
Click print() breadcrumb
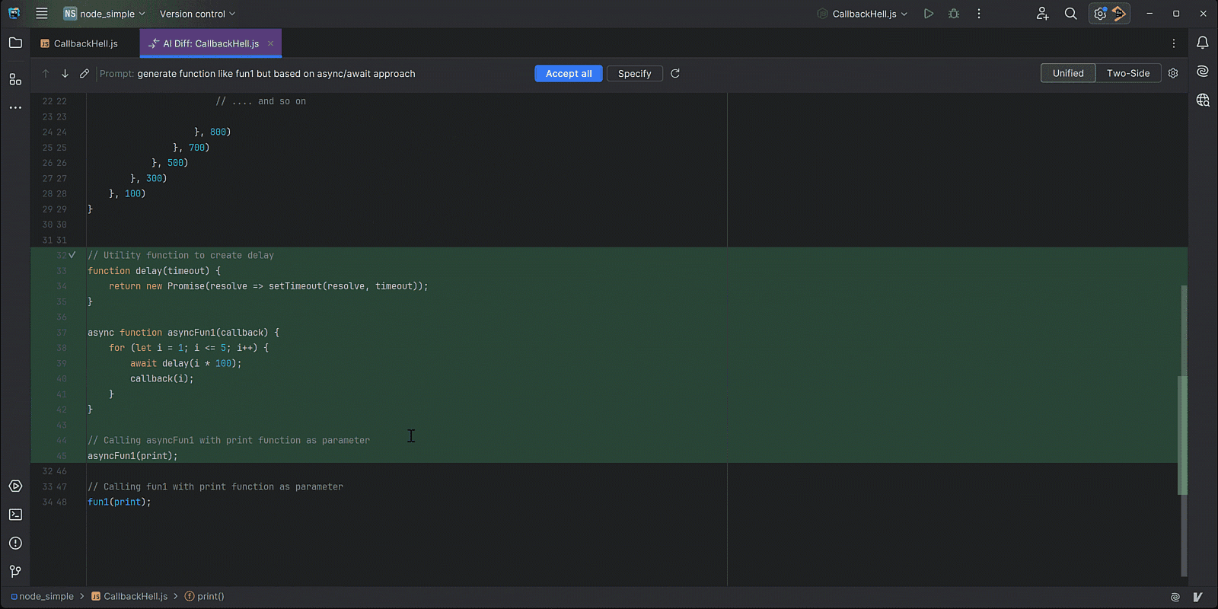[x=205, y=597]
